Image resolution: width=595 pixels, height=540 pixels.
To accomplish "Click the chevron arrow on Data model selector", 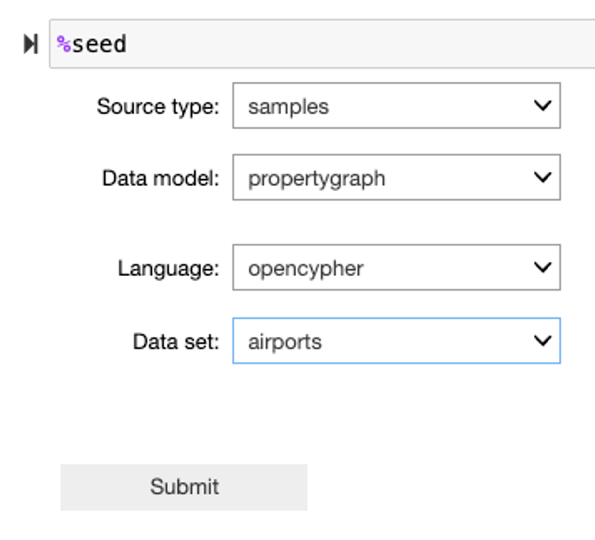I will (542, 177).
